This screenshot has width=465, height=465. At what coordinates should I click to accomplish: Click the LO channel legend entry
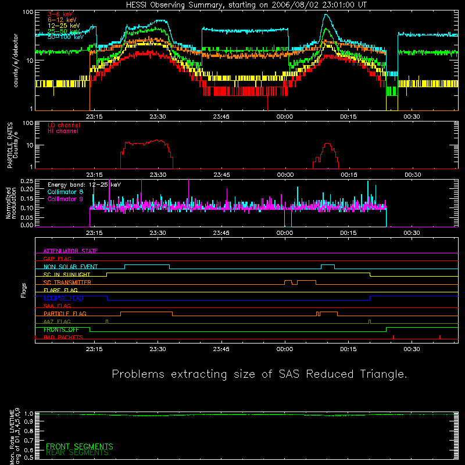[64, 125]
